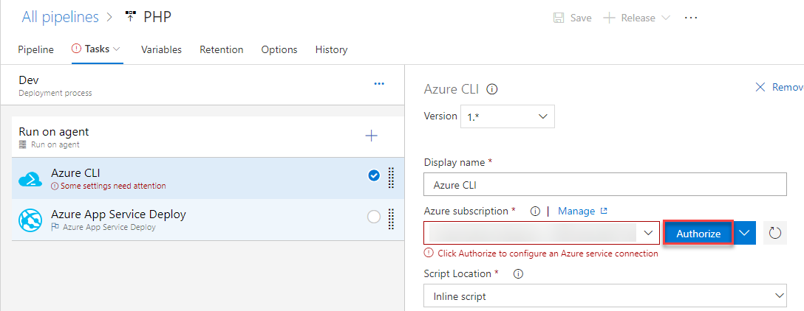The image size is (804, 311).
Task: Open Azure CLI info icon in header
Action: point(492,89)
